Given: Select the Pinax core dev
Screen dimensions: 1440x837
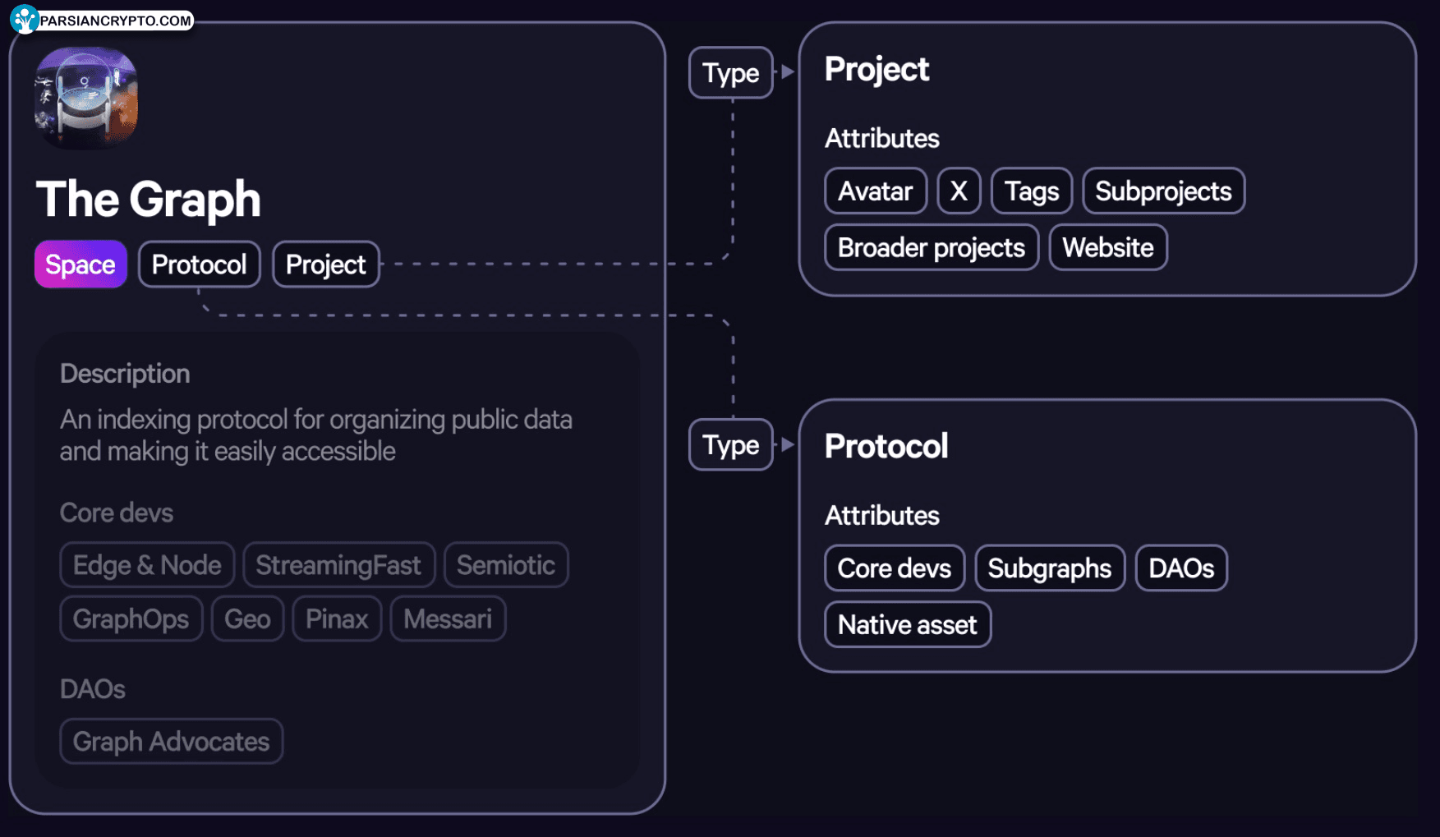Looking at the screenshot, I should coord(337,619).
